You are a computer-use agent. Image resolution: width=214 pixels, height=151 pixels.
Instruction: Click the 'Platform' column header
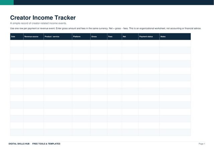(81, 36)
